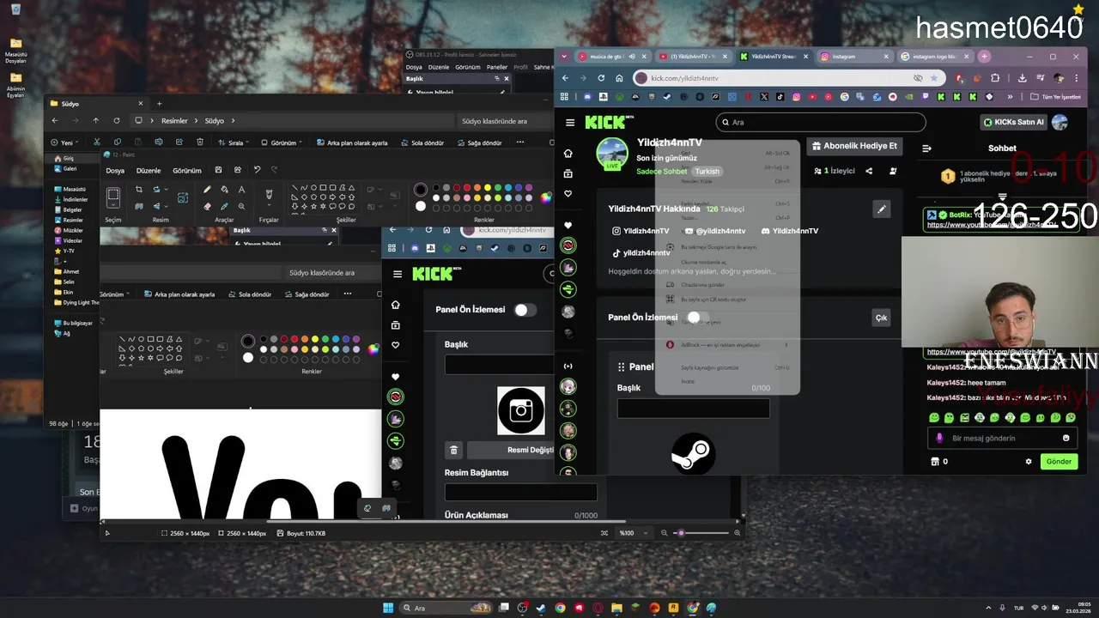Mute the musica de gta tab speaker
1099x618 pixels.
point(632,57)
